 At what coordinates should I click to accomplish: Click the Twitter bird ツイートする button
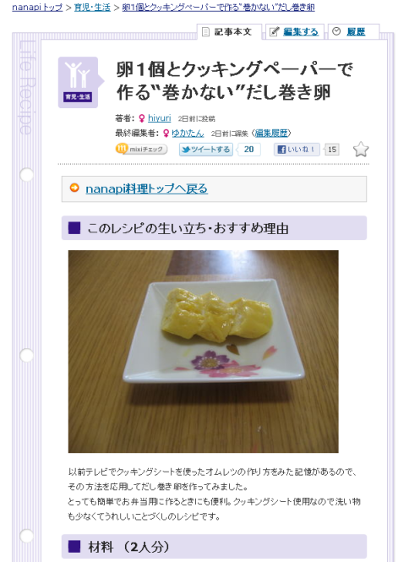click(205, 149)
